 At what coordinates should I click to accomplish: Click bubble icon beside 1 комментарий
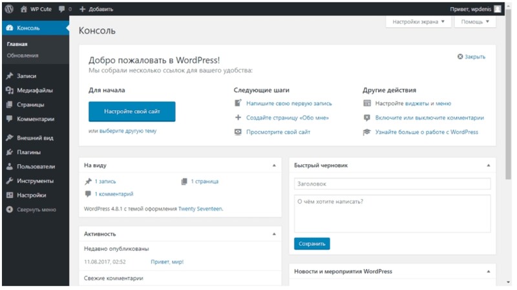(88, 194)
